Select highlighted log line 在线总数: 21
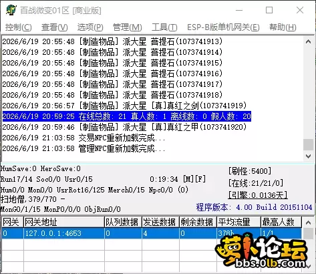 click(x=127, y=116)
